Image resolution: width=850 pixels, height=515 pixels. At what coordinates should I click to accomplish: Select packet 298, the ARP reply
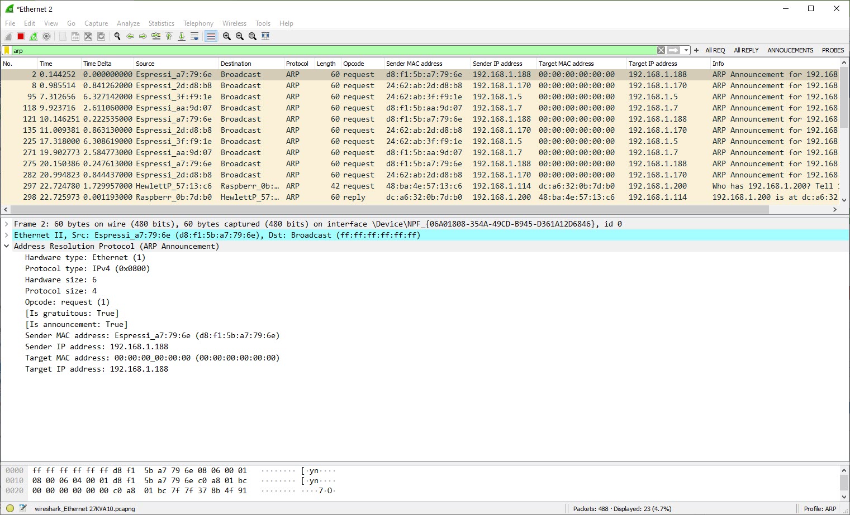(224, 197)
